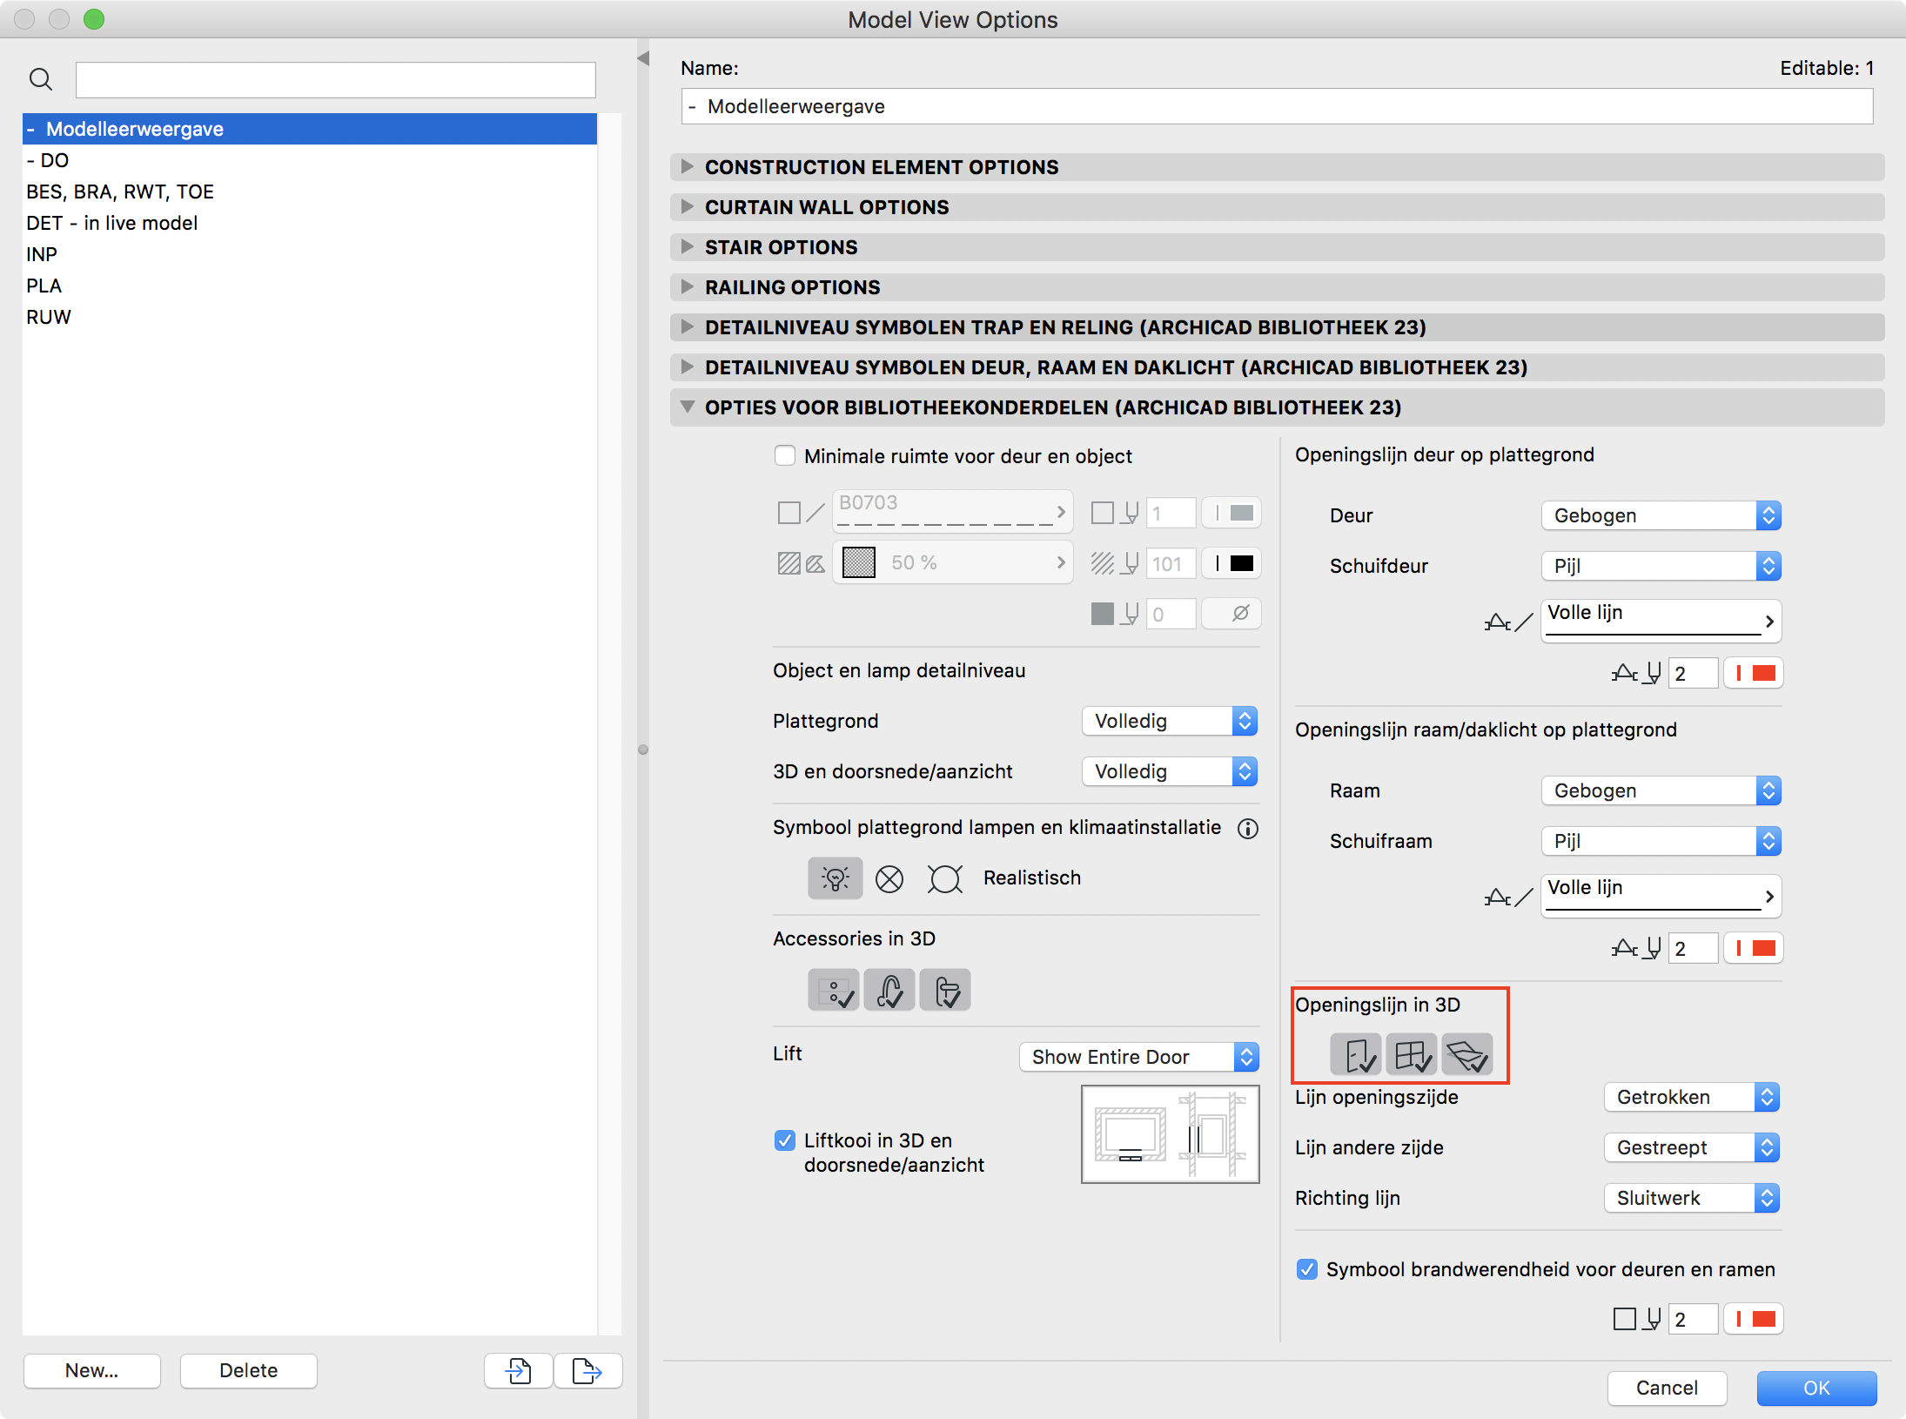Toggle skylight opening line in 3D icon
Image resolution: width=1906 pixels, height=1419 pixels.
coord(1467,1055)
